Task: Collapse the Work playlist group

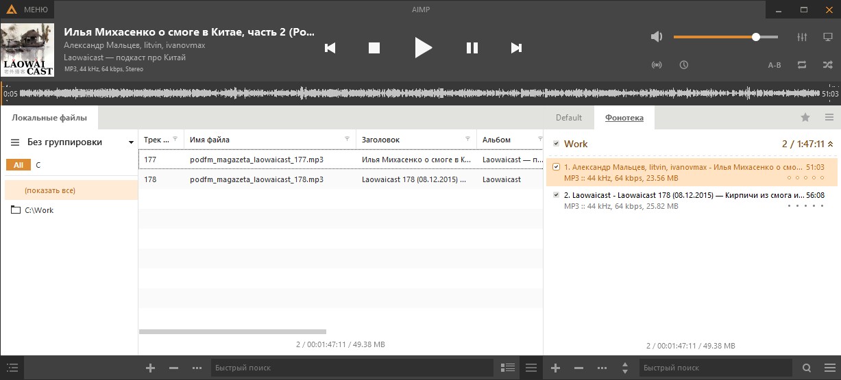Action: (831, 144)
